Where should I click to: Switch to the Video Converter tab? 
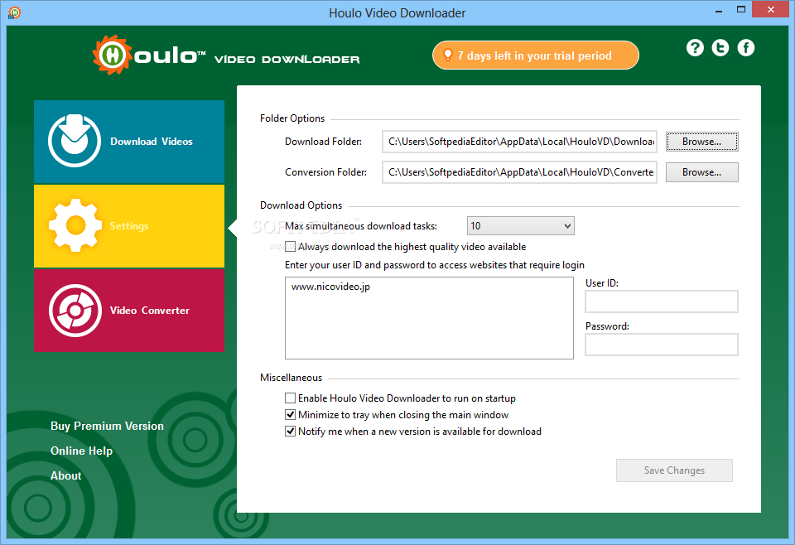129,311
